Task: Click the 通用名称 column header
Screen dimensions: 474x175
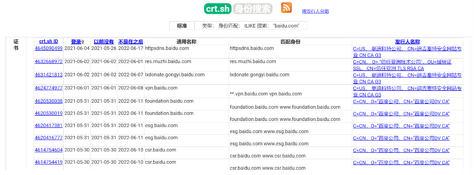Action: pos(187,42)
